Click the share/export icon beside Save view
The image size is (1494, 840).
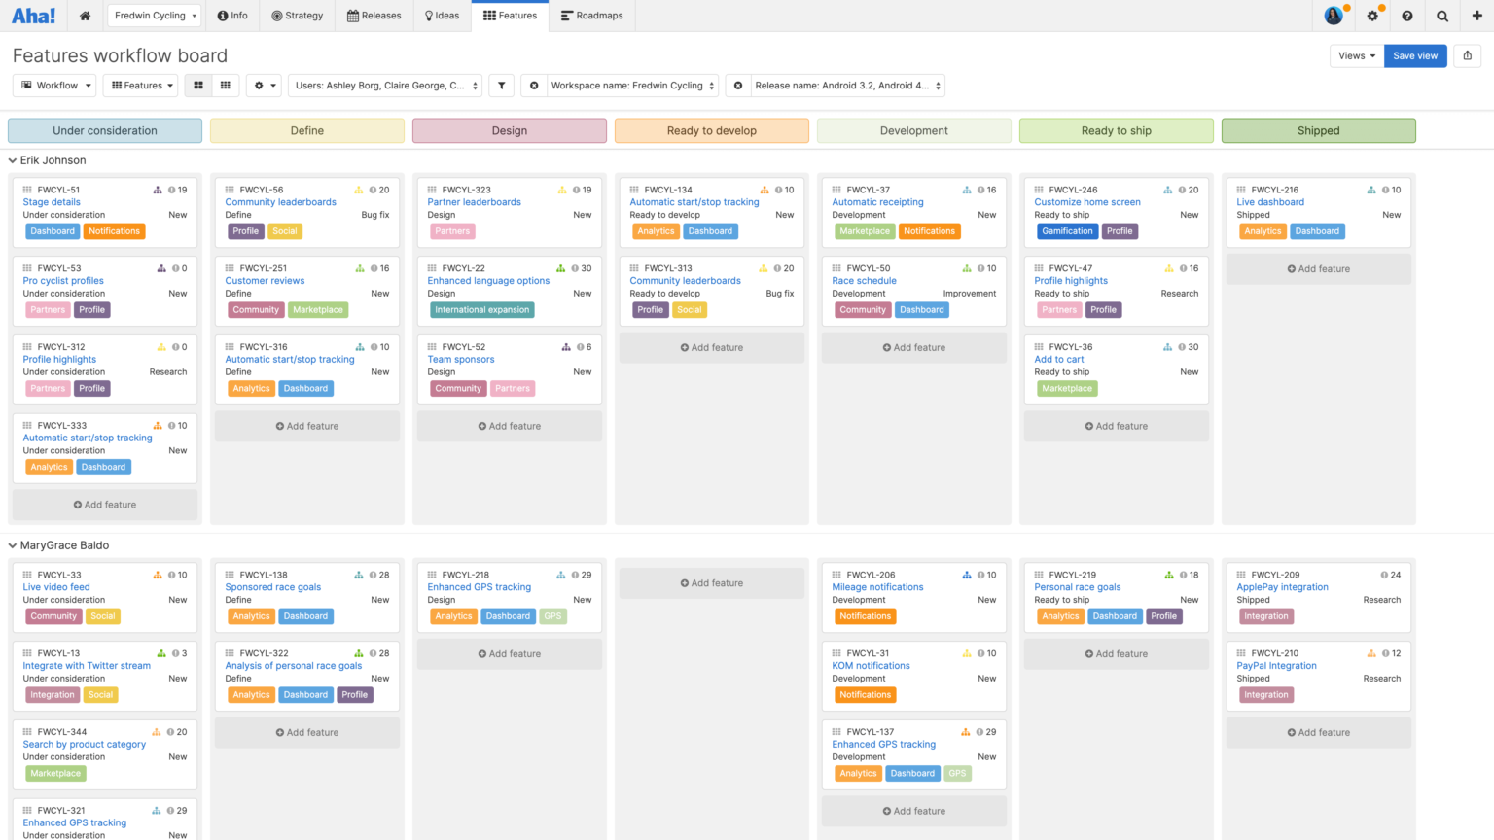pyautogui.click(x=1467, y=55)
